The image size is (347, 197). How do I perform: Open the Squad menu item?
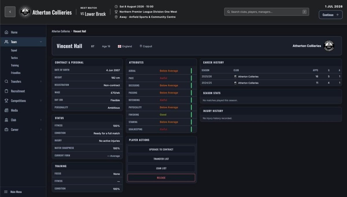[14, 50]
